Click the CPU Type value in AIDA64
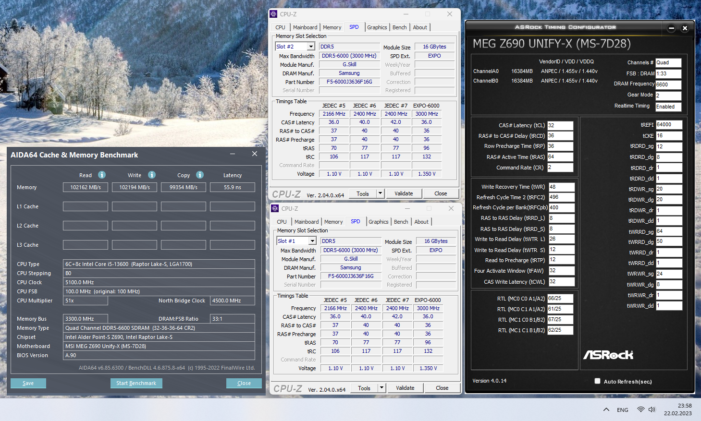Viewport: 701px width, 421px height. [159, 264]
